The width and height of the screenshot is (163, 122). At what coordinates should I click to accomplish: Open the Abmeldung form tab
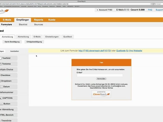(23, 37)
